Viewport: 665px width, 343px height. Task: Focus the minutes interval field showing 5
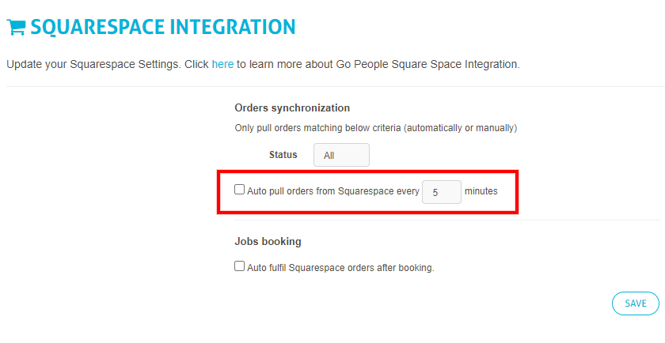[x=442, y=192]
